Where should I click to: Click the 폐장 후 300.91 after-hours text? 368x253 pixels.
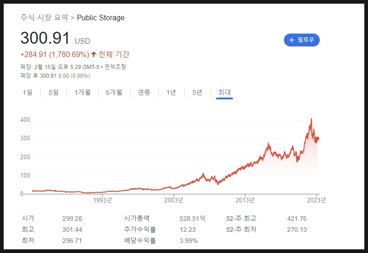click(x=55, y=76)
